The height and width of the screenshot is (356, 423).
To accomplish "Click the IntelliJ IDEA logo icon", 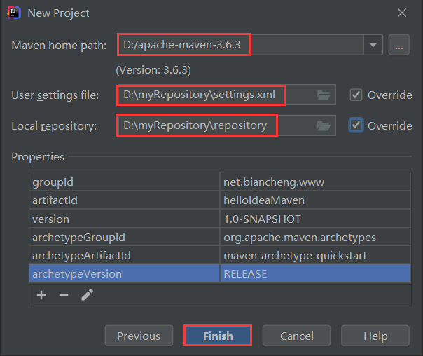I will point(14,13).
